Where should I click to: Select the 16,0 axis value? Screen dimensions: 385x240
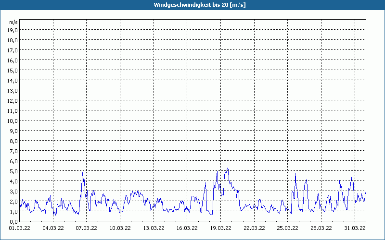[x=13, y=60]
